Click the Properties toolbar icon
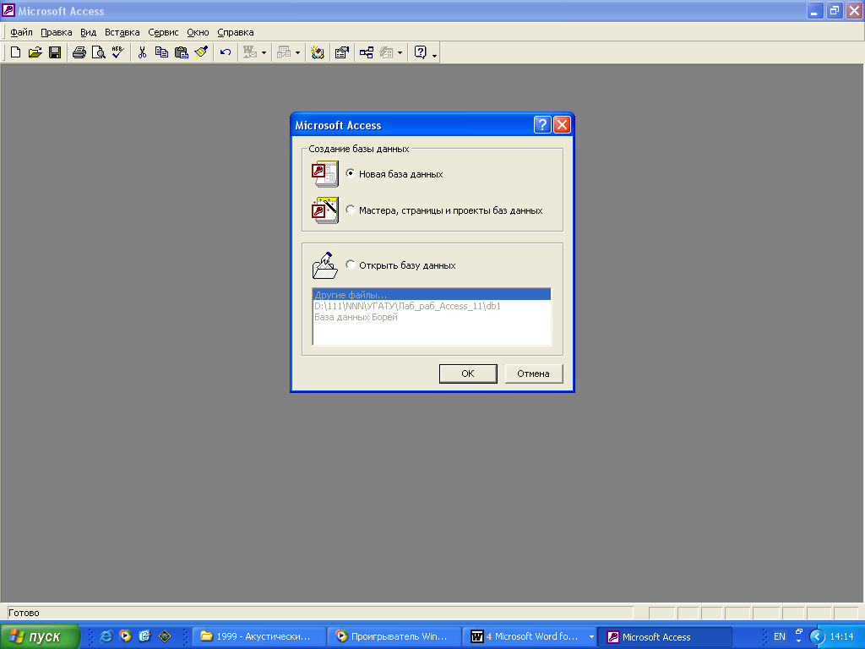 (342, 52)
